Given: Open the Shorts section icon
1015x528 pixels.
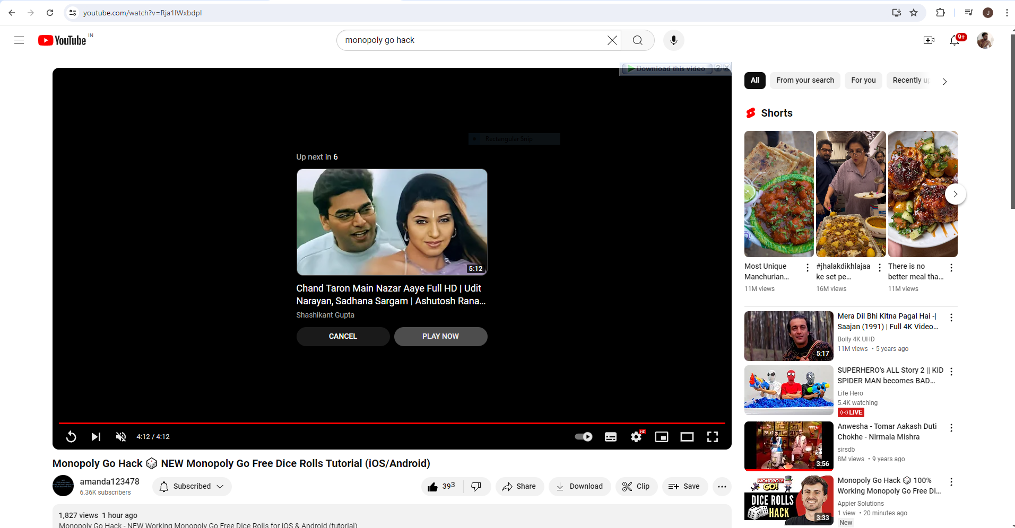Looking at the screenshot, I should (x=751, y=113).
